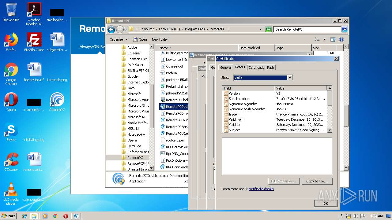Image resolution: width=392 pixels, height=220 pixels.
Task: Click Opera icon in taskbar
Action: [66, 216]
